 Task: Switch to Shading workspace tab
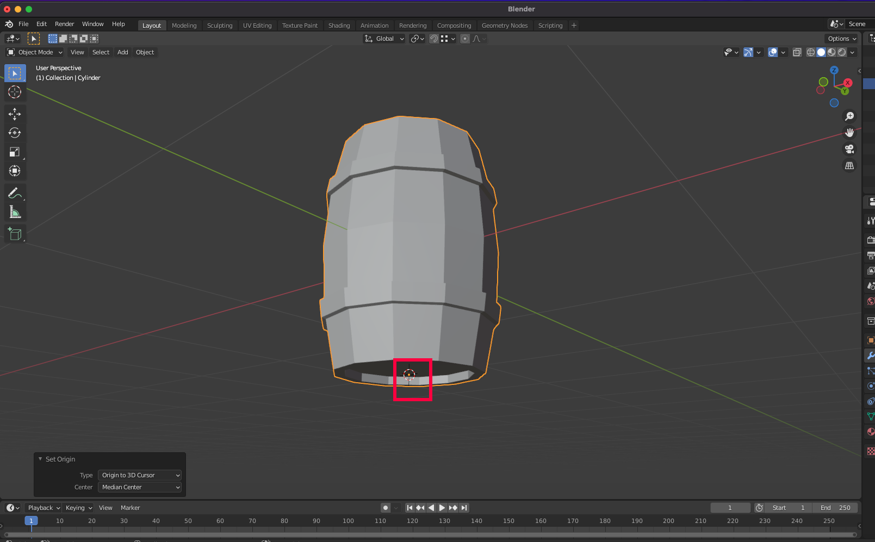coord(339,26)
